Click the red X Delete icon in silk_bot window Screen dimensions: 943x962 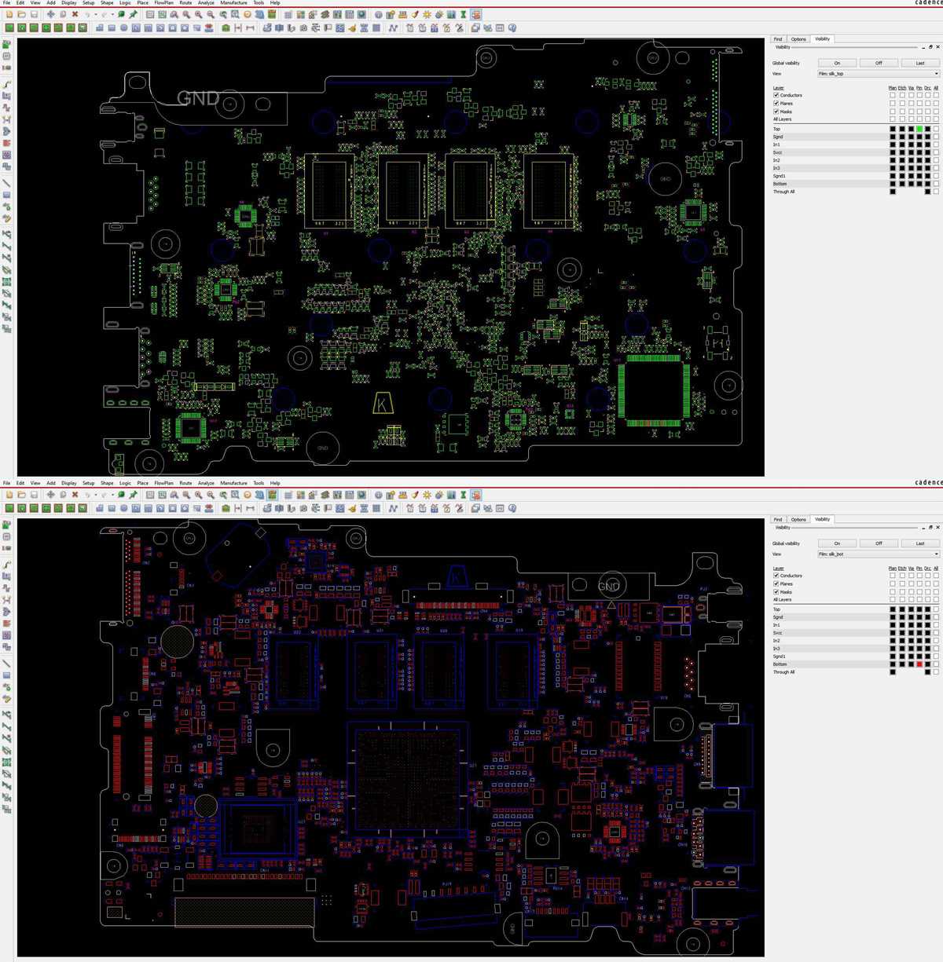pos(75,495)
